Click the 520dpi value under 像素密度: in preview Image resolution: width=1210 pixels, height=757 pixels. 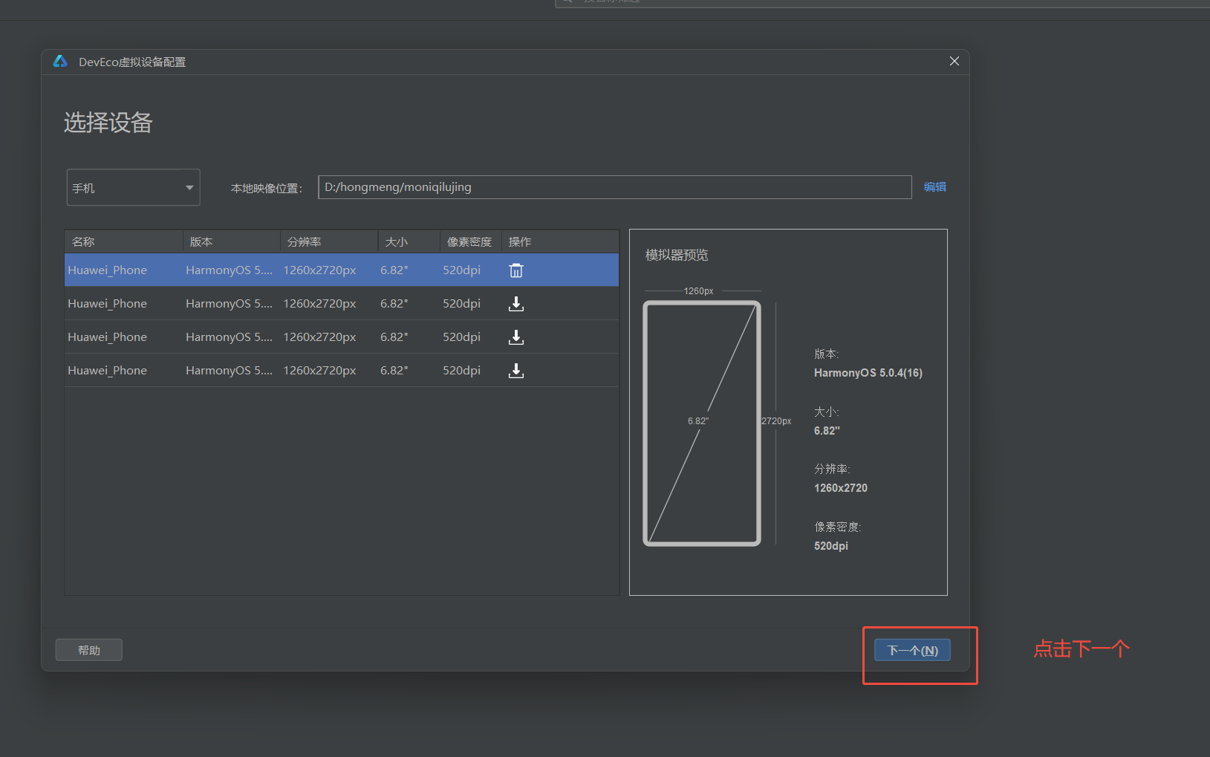click(831, 546)
